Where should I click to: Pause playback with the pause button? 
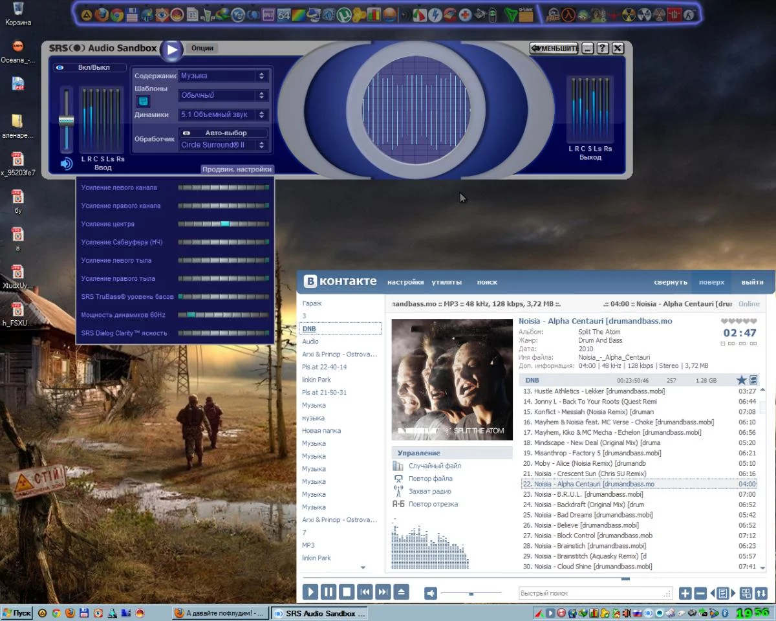[x=329, y=592]
